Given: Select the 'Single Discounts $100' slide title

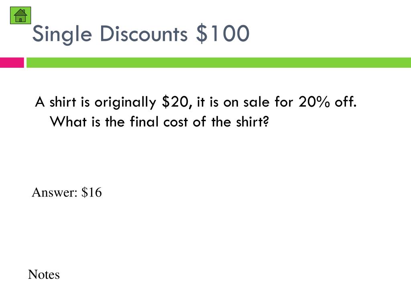Looking at the screenshot, I should (x=141, y=34).
